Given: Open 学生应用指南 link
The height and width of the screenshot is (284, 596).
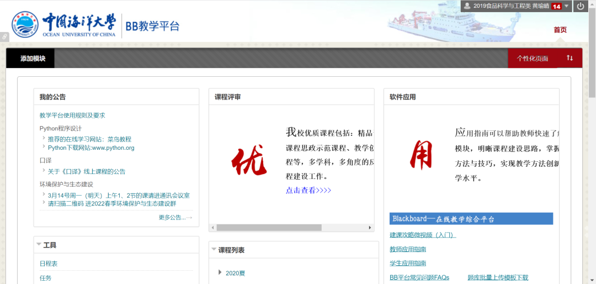Looking at the screenshot, I should 408,263.
